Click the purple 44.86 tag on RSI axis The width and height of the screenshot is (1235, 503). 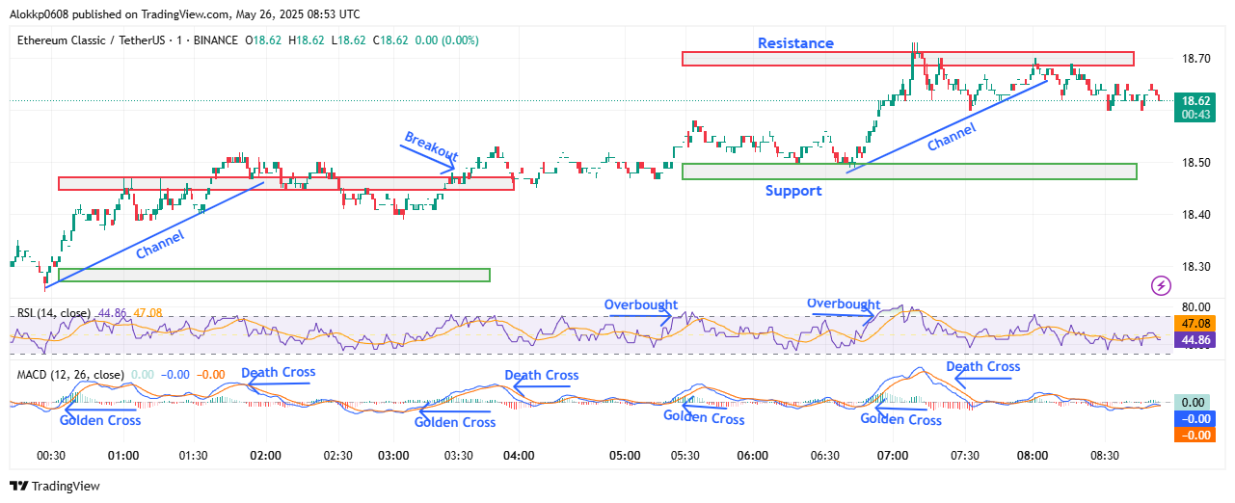(1196, 339)
